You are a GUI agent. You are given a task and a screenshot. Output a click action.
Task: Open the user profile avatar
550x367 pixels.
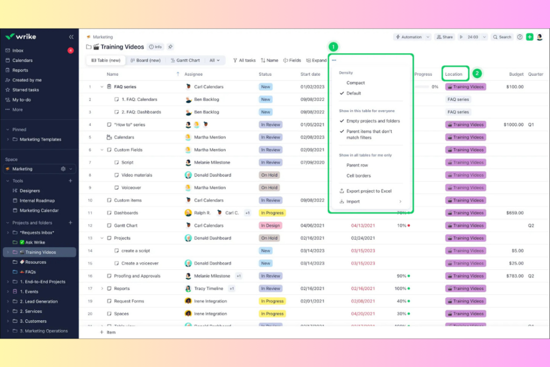[x=540, y=37]
